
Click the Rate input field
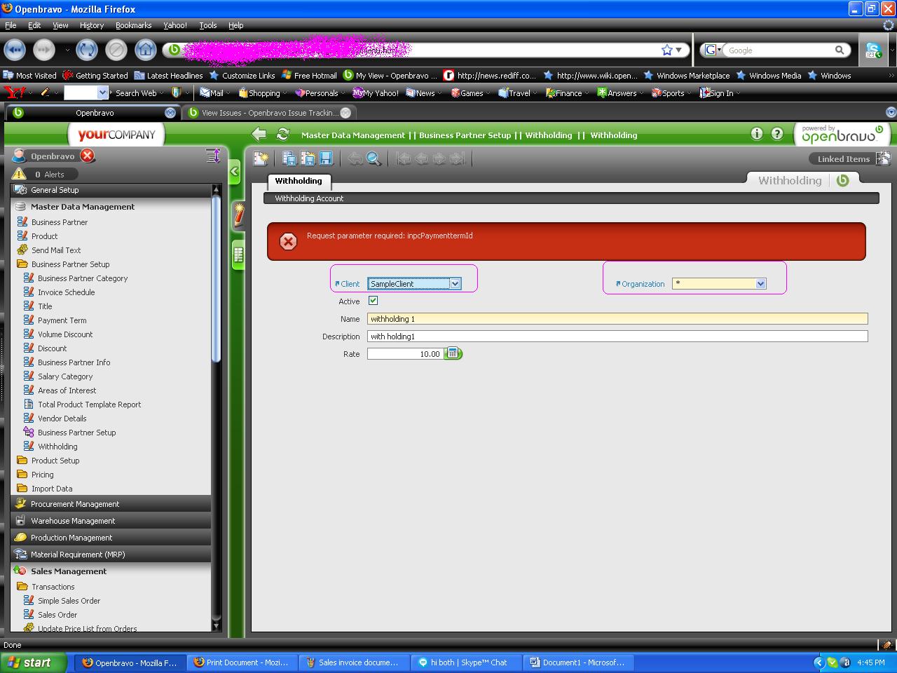pos(406,354)
